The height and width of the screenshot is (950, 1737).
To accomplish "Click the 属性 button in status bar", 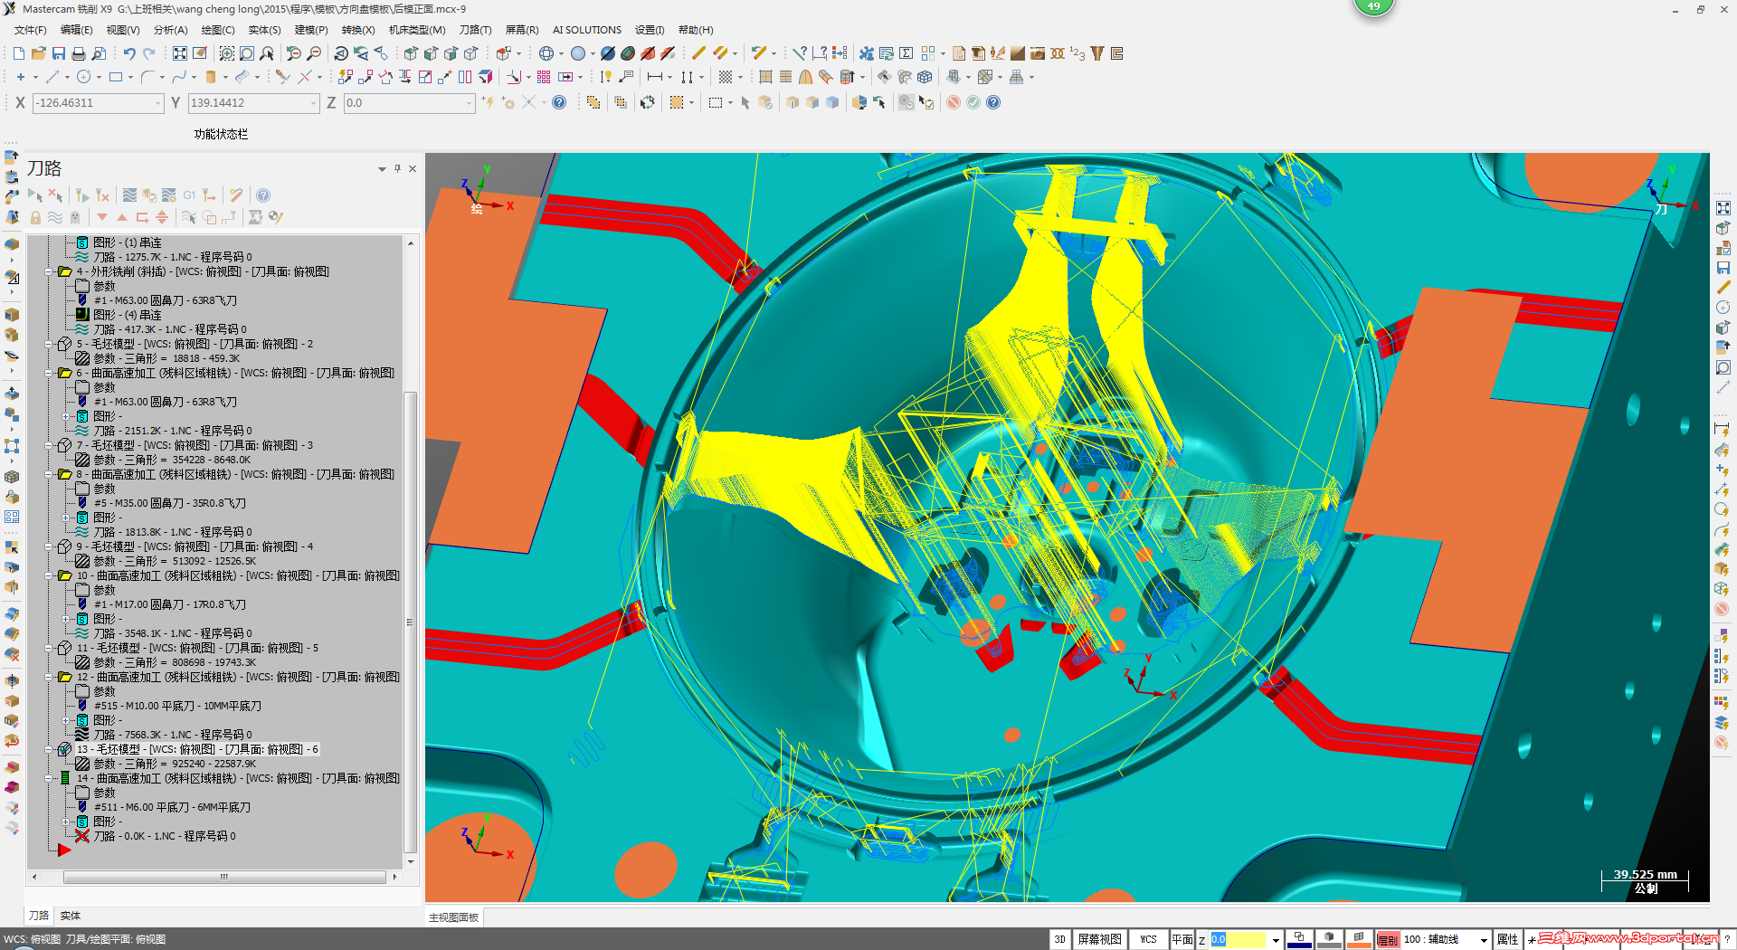I will click(1507, 939).
